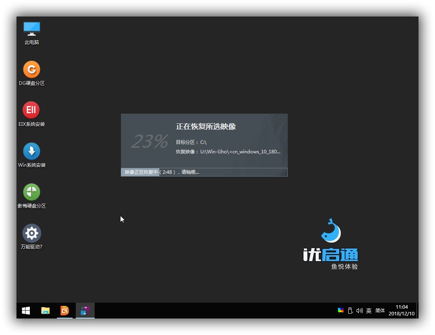Open the EIX系统安装 installer
This screenshot has width=435, height=335.
tap(31, 114)
